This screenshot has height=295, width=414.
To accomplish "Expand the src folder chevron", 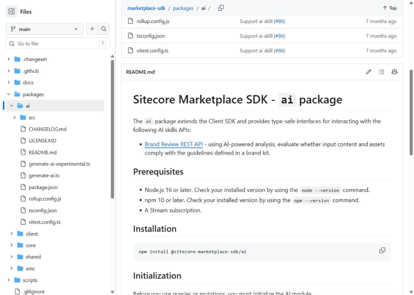I will click(15, 117).
